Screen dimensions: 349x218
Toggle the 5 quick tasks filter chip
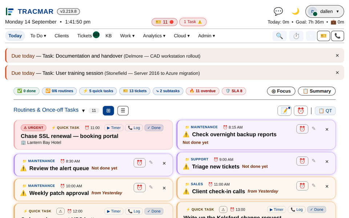(x=98, y=91)
